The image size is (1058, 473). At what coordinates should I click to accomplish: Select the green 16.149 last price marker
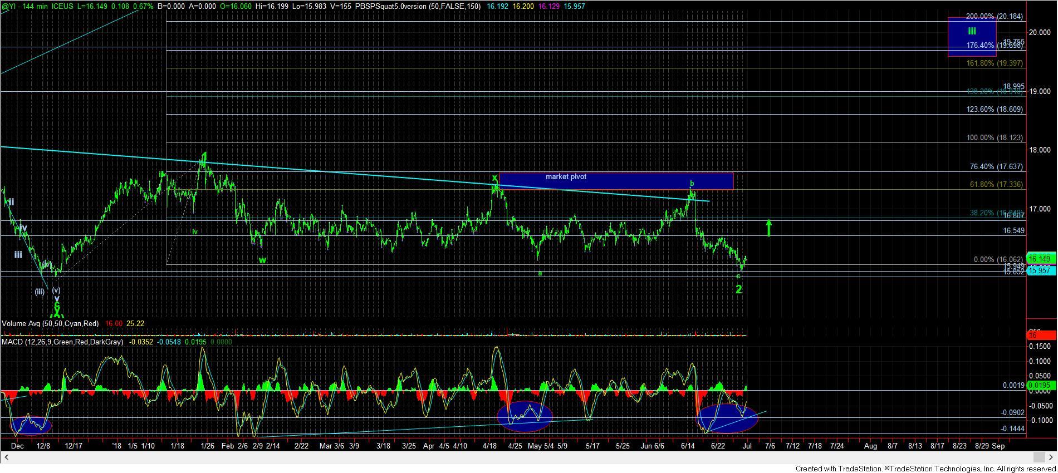pyautogui.click(x=1039, y=259)
